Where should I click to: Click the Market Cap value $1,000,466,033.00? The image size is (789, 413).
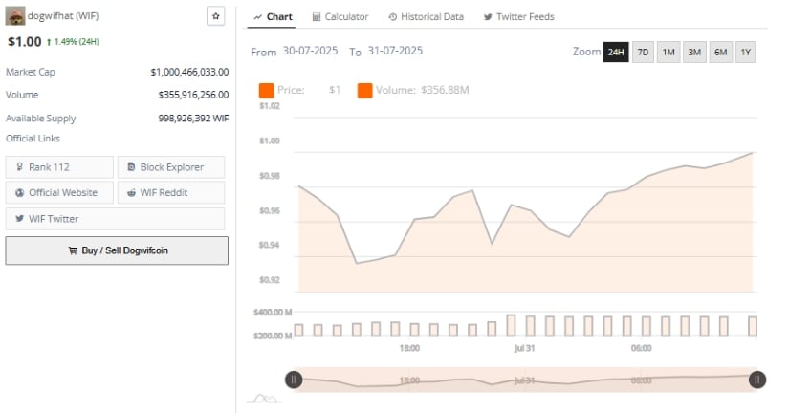(189, 72)
